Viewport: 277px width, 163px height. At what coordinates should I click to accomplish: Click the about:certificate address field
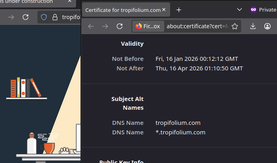[x=197, y=26]
